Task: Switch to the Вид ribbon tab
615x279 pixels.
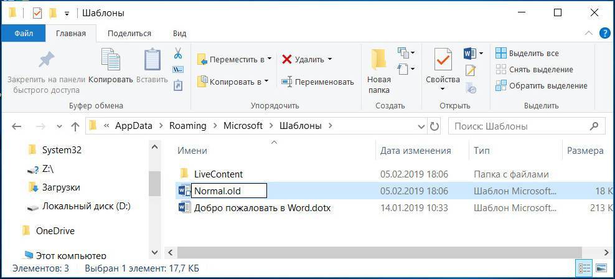Action: (179, 34)
